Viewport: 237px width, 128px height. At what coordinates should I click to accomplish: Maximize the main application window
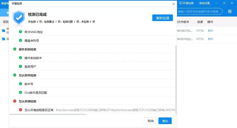coord(224,3)
